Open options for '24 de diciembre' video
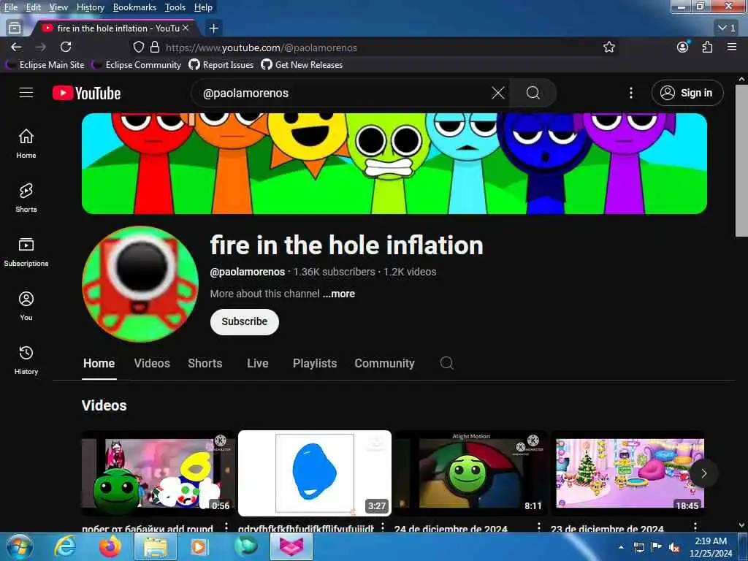Image resolution: width=748 pixels, height=561 pixels. [x=539, y=527]
